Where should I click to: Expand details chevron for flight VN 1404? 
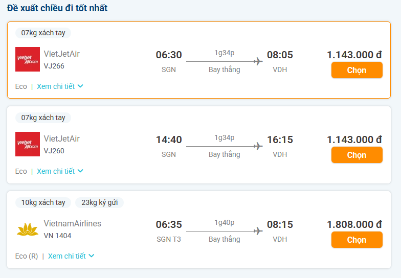tap(92, 256)
